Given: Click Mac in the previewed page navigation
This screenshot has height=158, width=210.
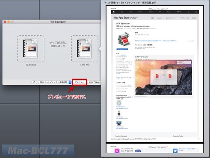Looking at the screenshot, I should pyautogui.click(x=122, y=12).
